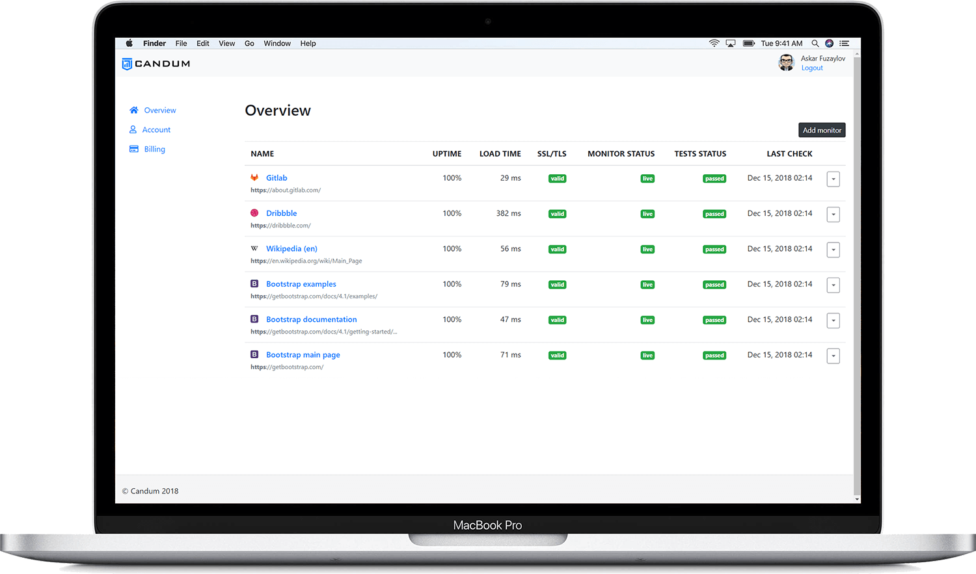Image resolution: width=976 pixels, height=574 pixels.
Task: Click the Add monitor button
Action: pyautogui.click(x=821, y=129)
